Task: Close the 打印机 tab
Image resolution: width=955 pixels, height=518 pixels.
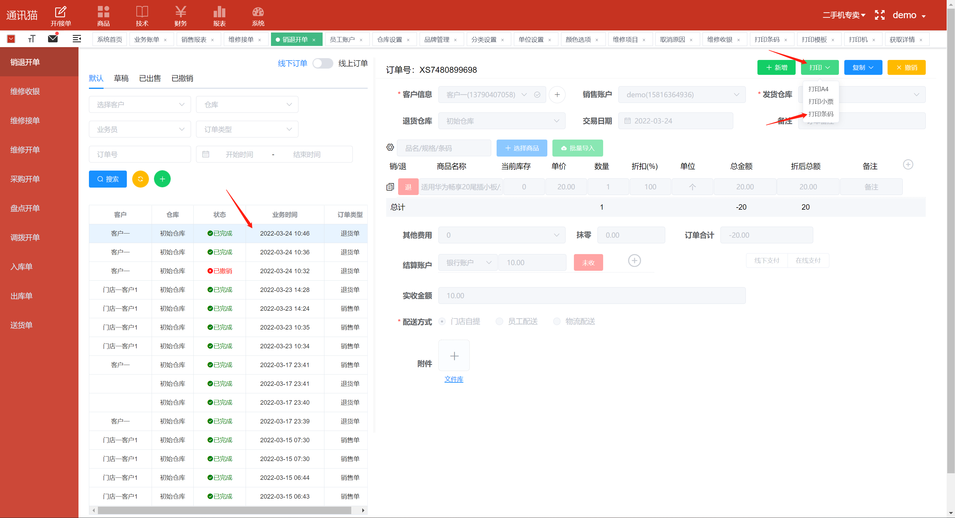Action: click(874, 40)
